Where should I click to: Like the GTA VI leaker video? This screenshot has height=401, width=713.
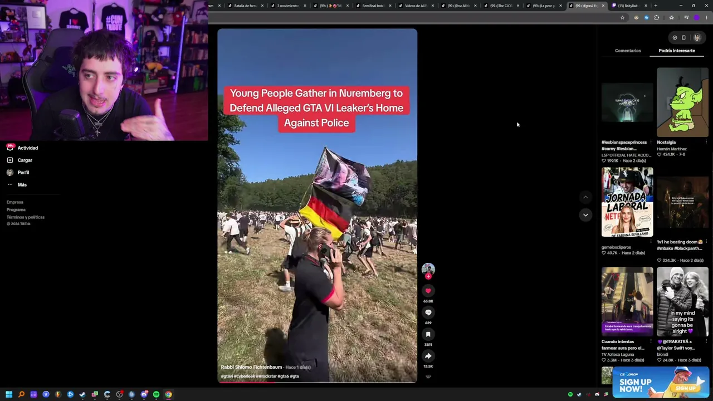[x=428, y=291]
